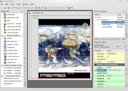Click the Bring to Front toolbar icon
Viewport: 128px width, 91px height.
[x=32, y=8]
